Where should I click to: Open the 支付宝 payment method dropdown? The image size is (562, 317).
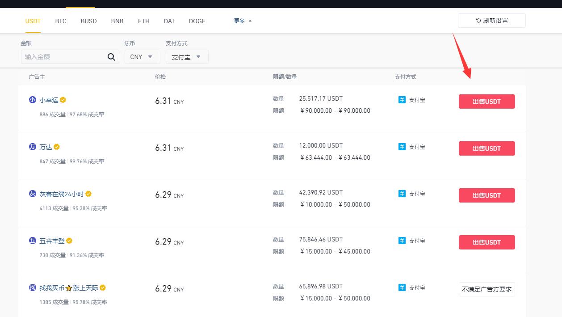pos(186,57)
